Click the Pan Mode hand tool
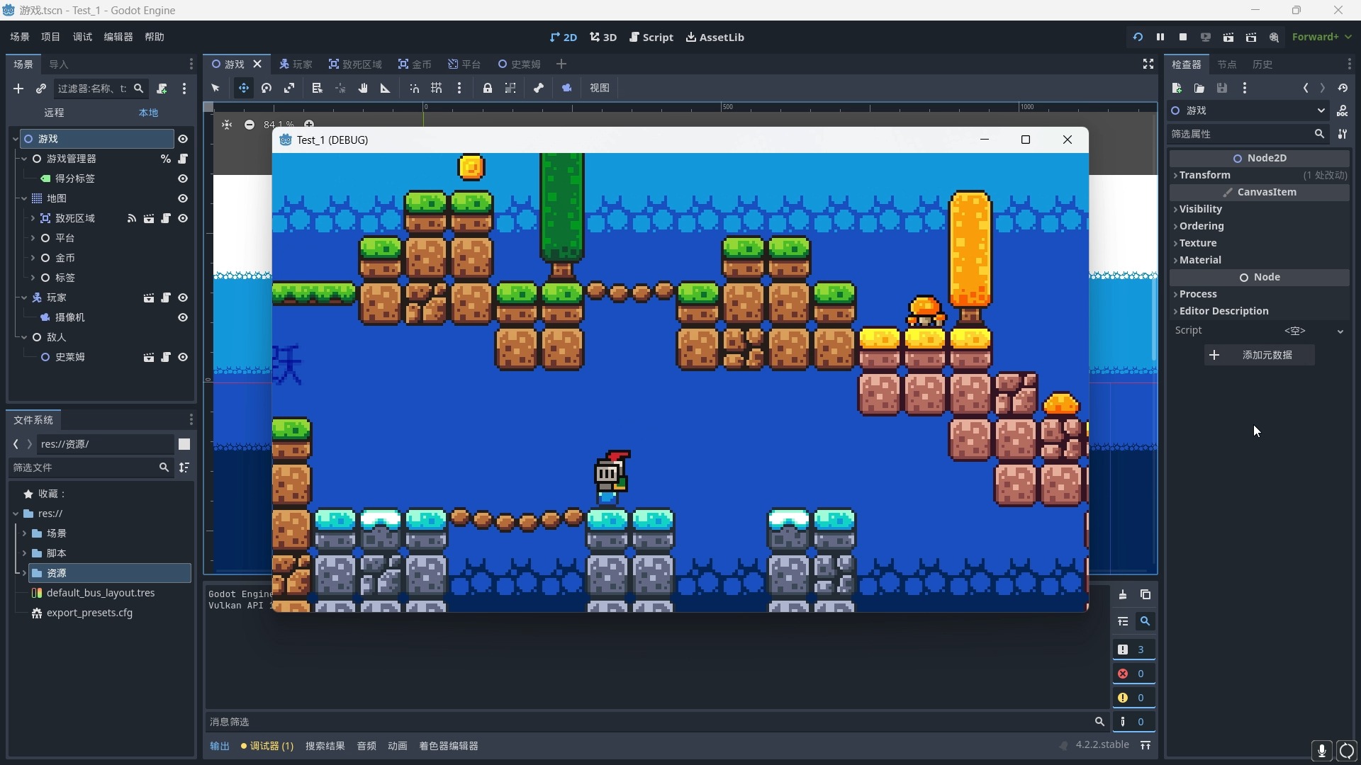Image resolution: width=1361 pixels, height=765 pixels. (363, 88)
